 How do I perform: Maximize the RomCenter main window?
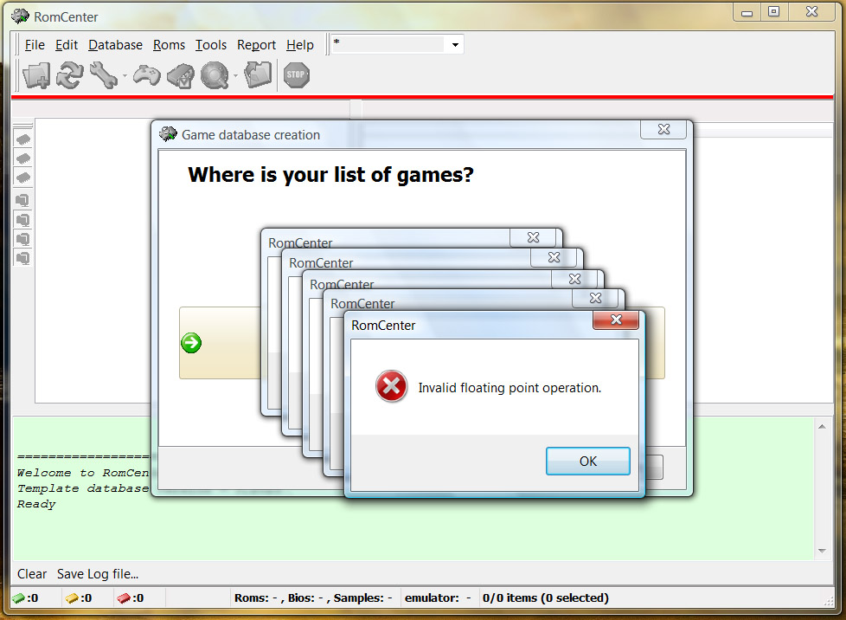point(773,12)
